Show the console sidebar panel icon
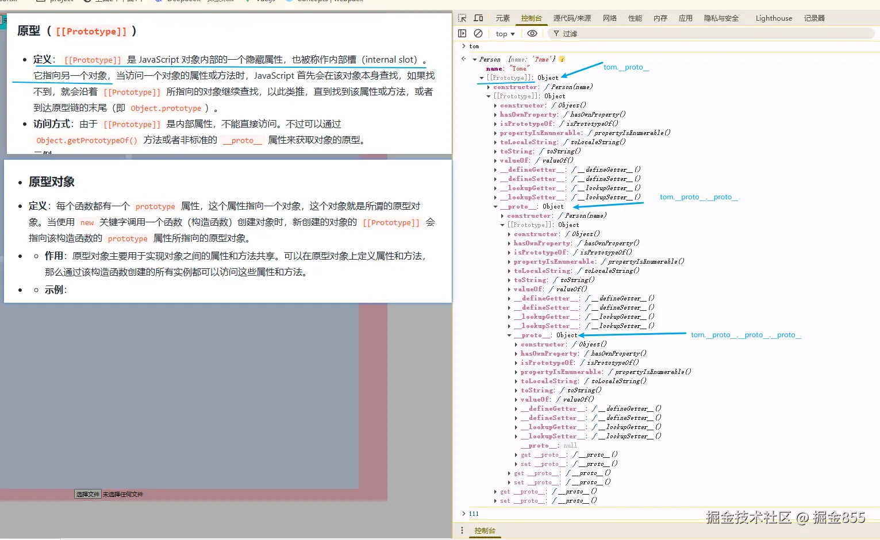 [x=462, y=33]
